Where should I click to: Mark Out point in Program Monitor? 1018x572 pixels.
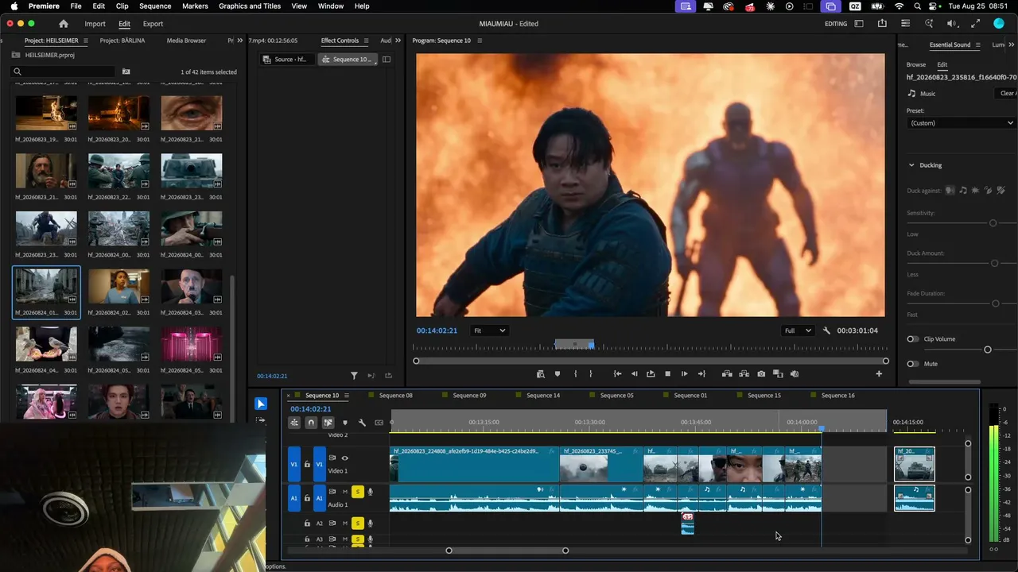point(590,373)
